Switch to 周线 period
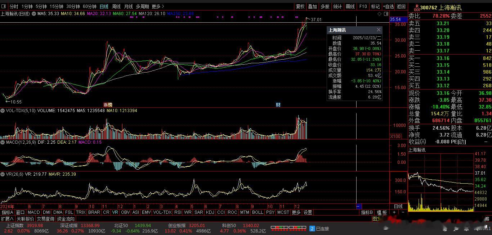The width and height of the screenshot is (492, 235). [116, 6]
